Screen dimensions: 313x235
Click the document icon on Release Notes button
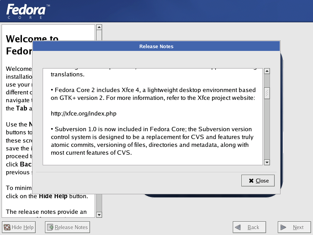click(50, 227)
